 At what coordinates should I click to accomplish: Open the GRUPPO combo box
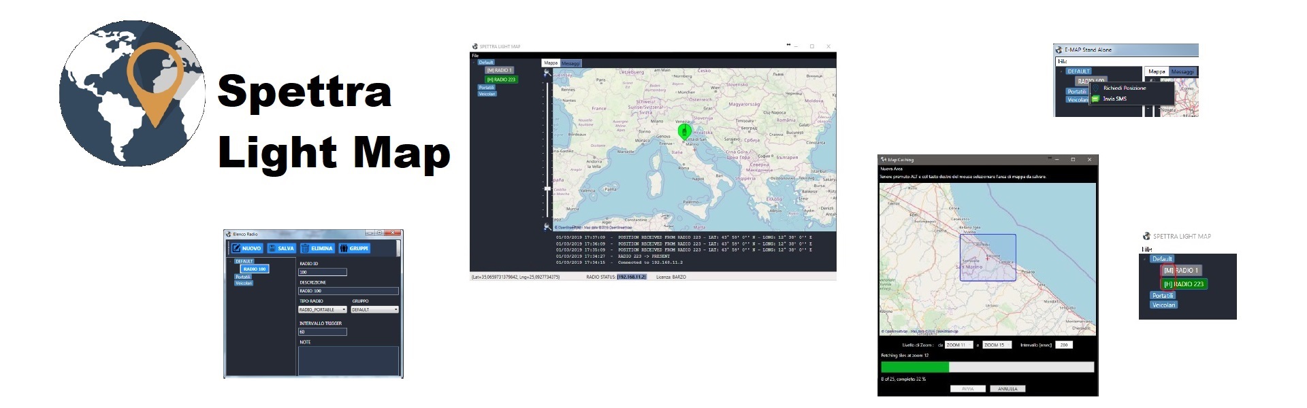[375, 309]
